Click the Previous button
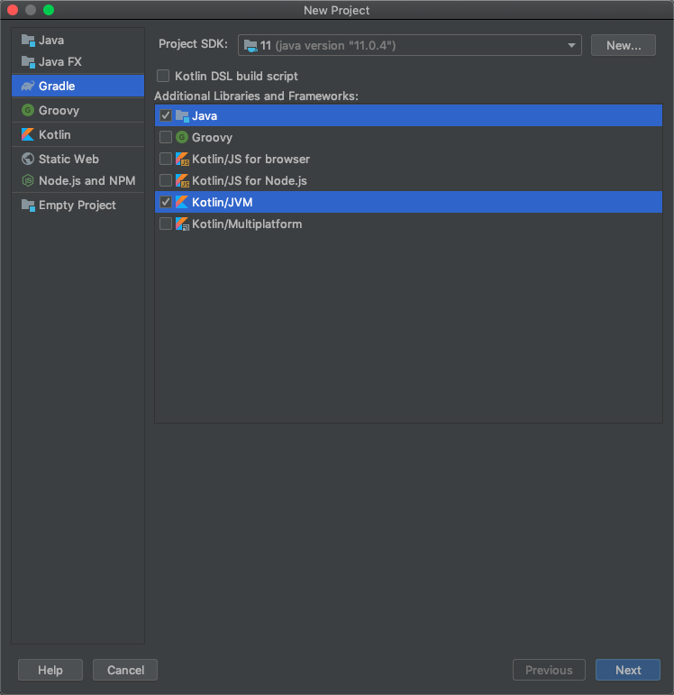 [549, 670]
